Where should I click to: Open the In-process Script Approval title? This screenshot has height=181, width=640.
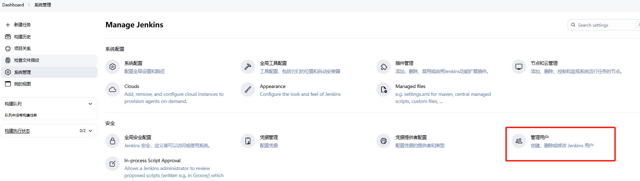(x=152, y=160)
